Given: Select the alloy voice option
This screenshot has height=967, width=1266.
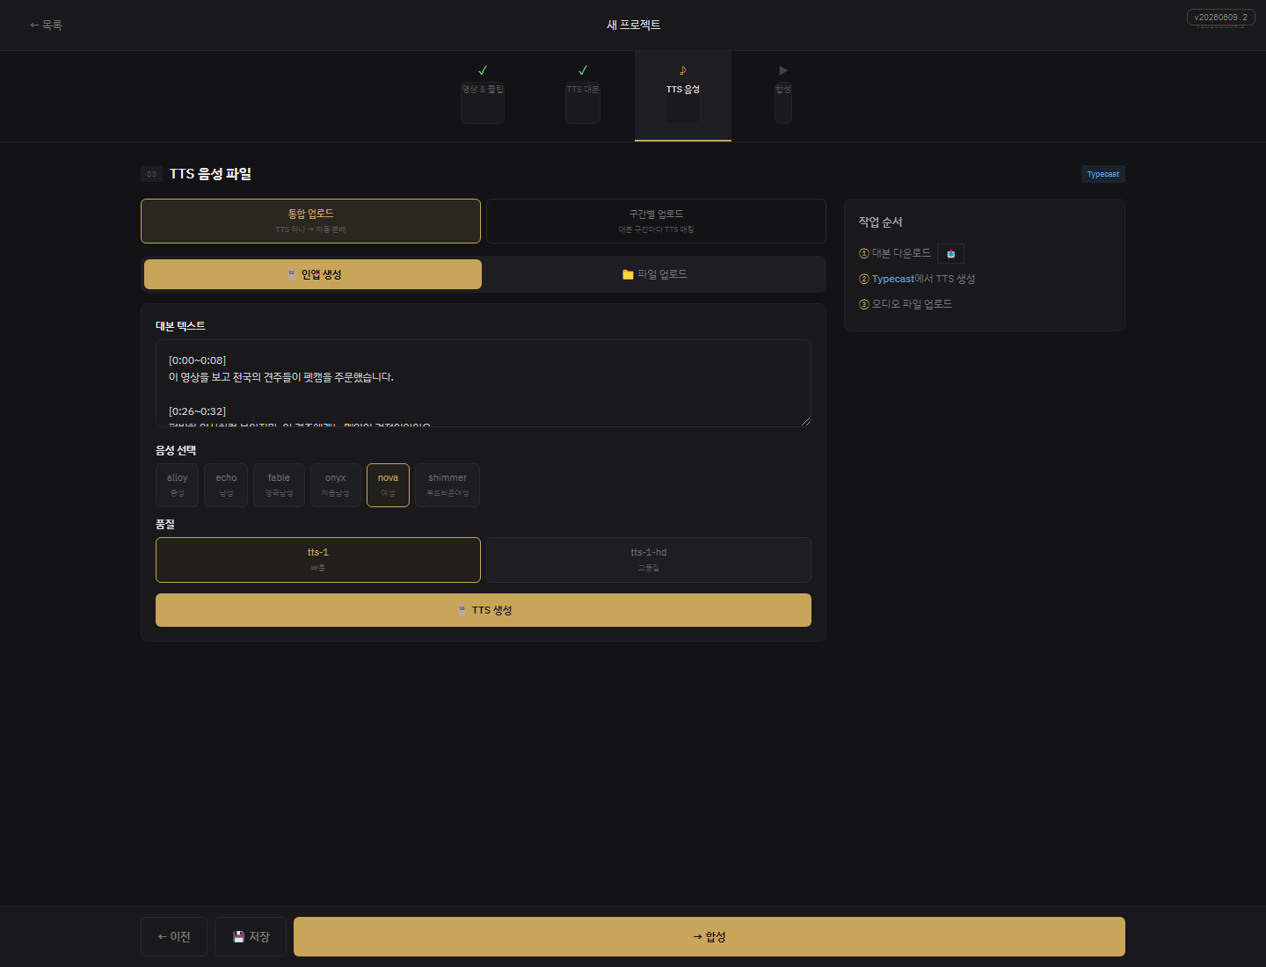Looking at the screenshot, I should 178,485.
